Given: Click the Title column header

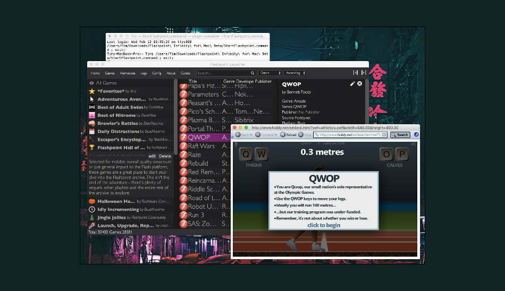Looking at the screenshot, I should [x=192, y=81].
